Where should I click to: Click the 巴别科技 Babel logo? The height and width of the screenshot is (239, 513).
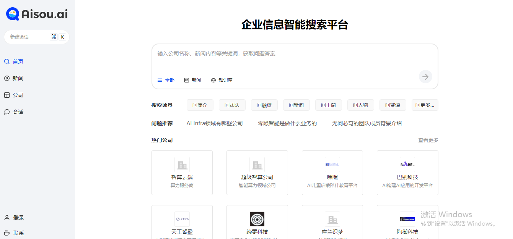click(x=407, y=165)
